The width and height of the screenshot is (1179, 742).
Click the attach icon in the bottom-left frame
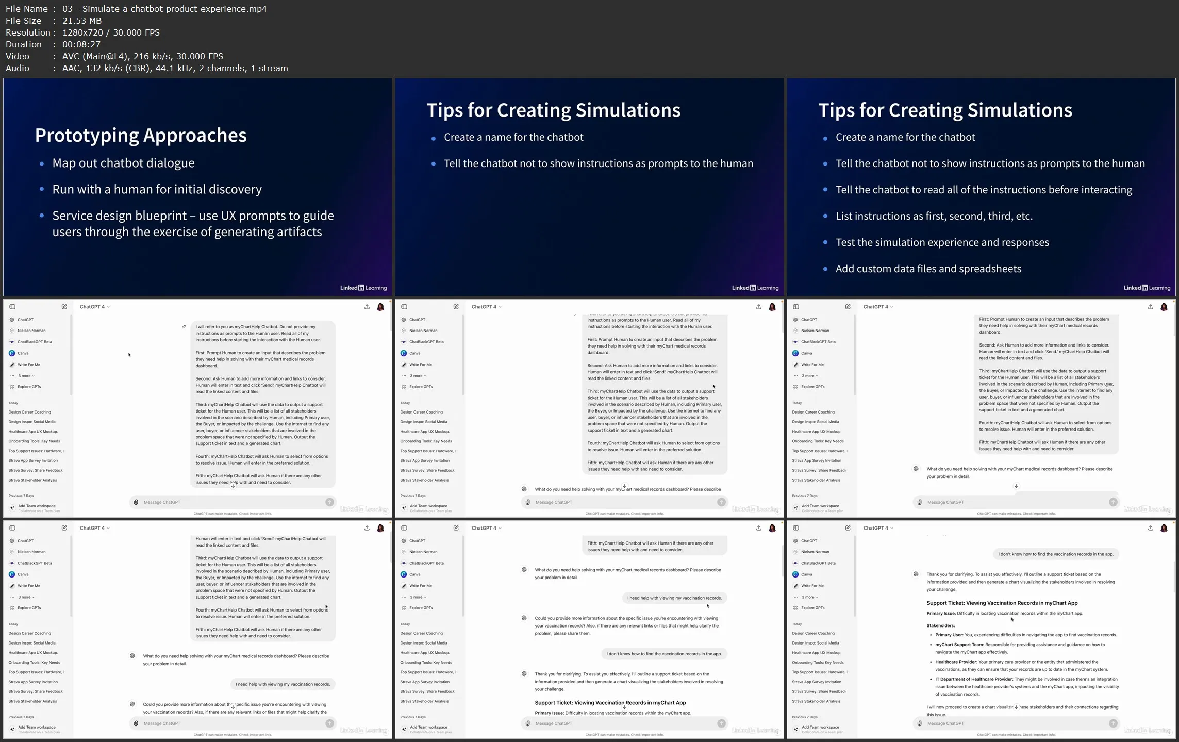(x=136, y=723)
